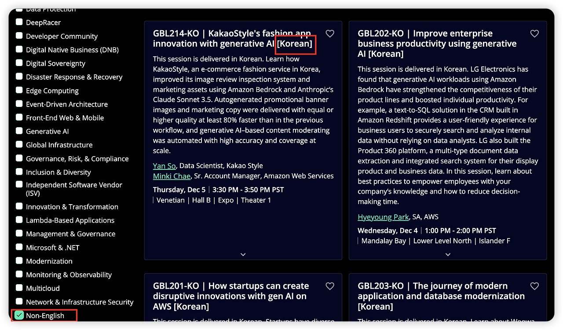Open speaker Yan So's profile link
This screenshot has height=330, width=563.
(165, 166)
